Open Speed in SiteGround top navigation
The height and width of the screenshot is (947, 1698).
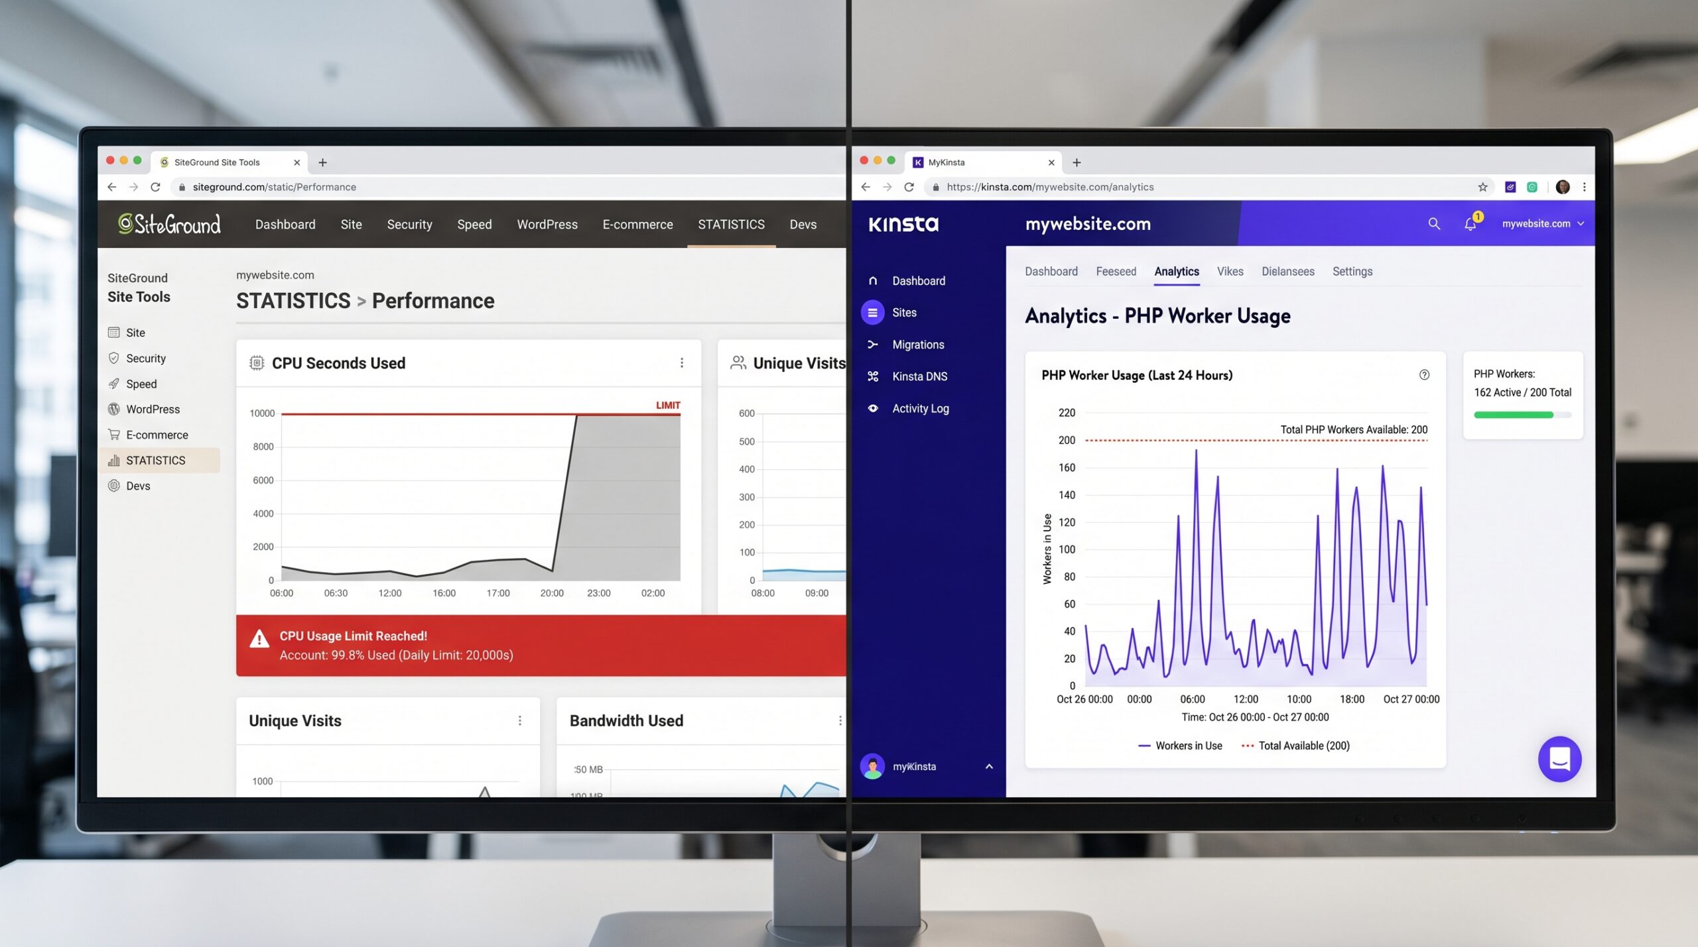tap(474, 225)
